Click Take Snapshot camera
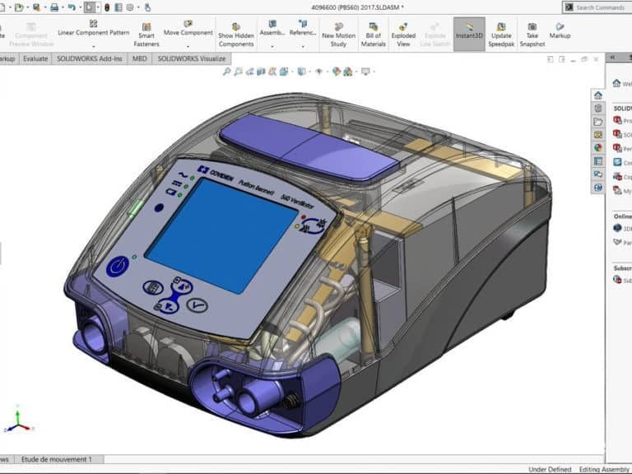Screen dimensions: 632x474 532,35
